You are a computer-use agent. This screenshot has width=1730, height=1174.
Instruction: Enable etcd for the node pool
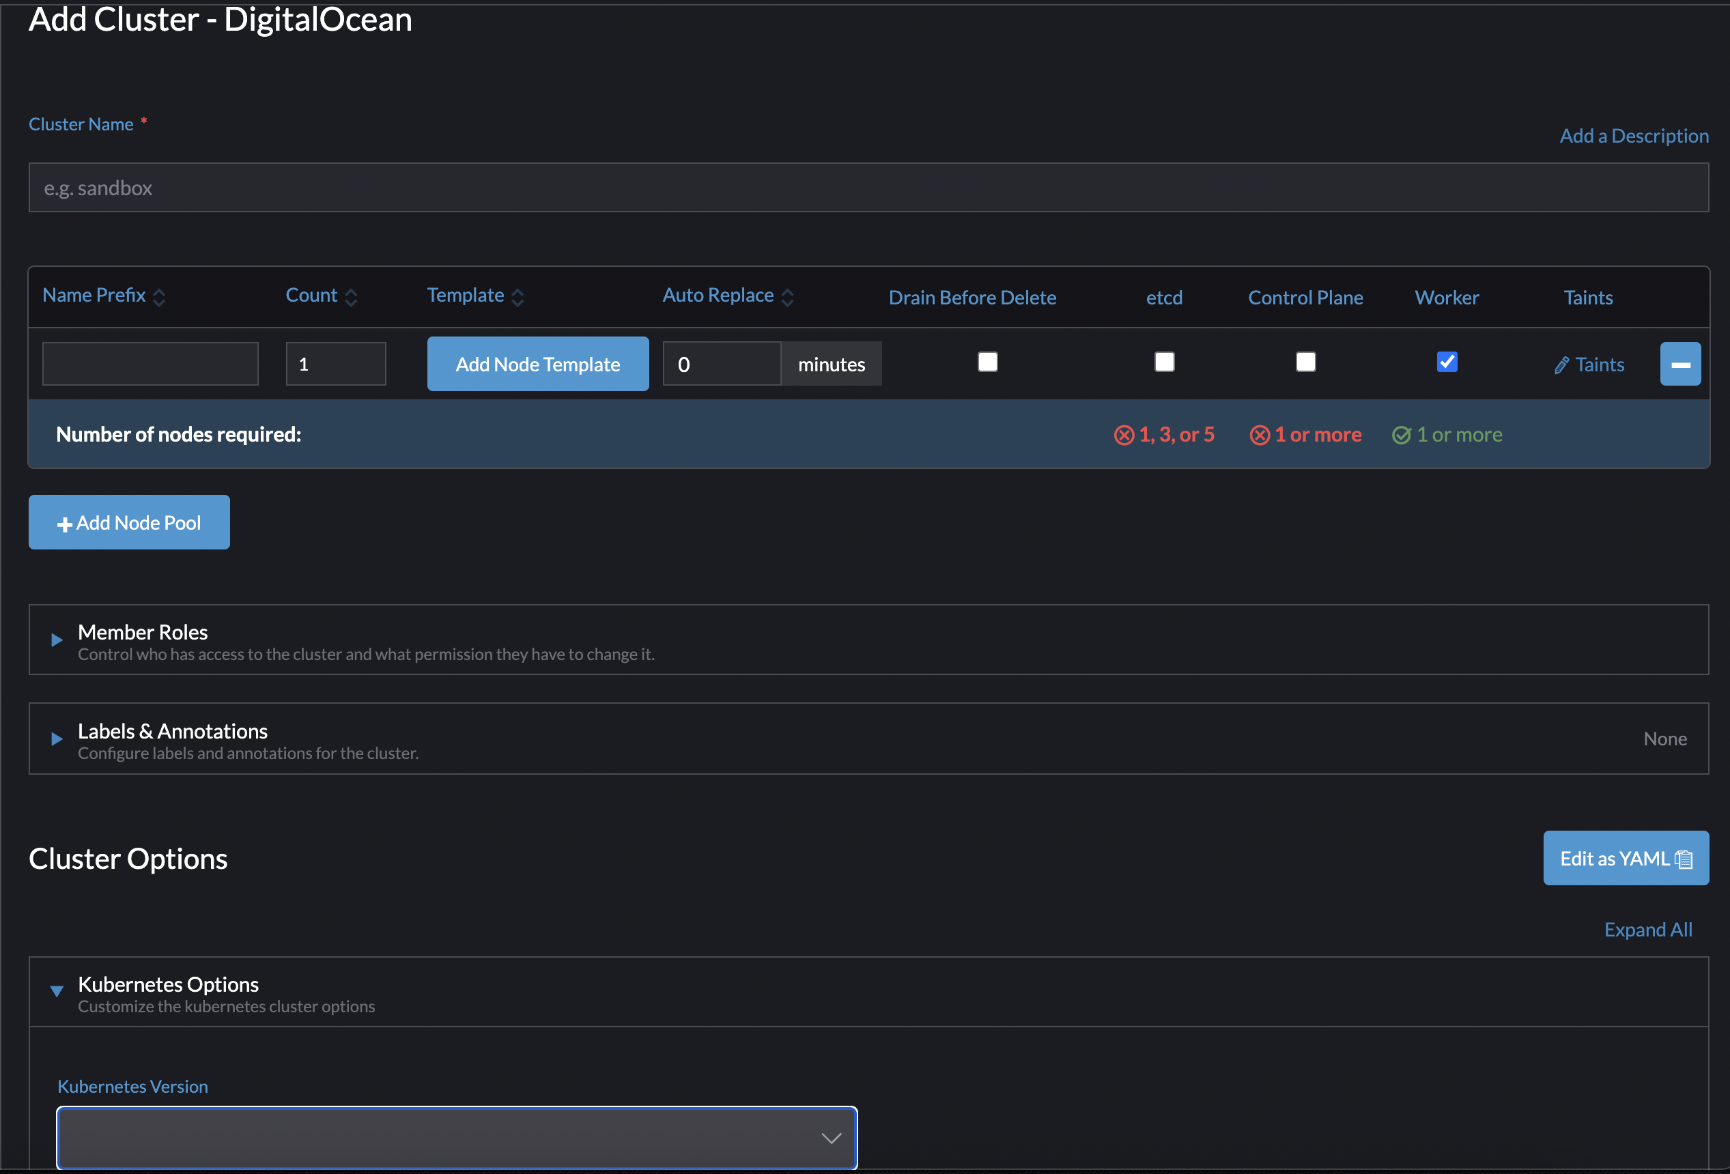pyautogui.click(x=1163, y=362)
